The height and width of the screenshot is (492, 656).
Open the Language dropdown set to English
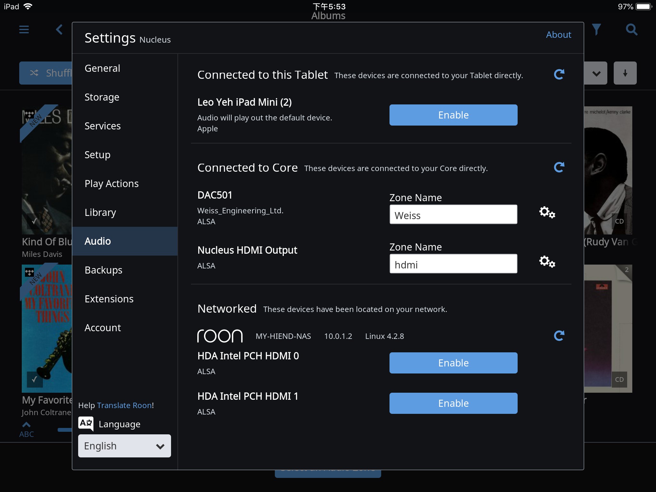click(x=124, y=446)
